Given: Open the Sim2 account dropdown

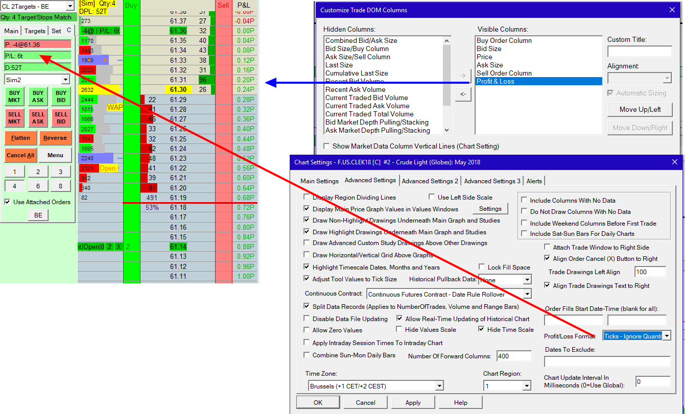Looking at the screenshot, I should coord(65,80).
